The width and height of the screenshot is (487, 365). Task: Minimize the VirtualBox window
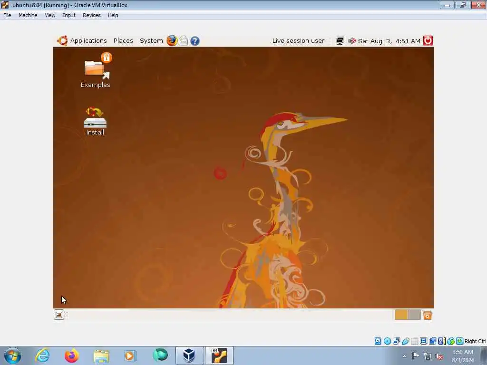[x=447, y=5]
